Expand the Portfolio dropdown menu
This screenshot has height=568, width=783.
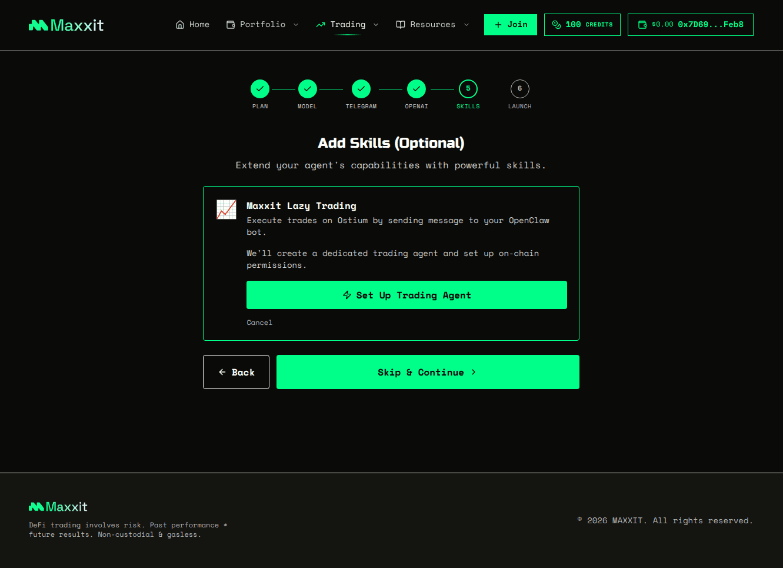[x=296, y=24]
